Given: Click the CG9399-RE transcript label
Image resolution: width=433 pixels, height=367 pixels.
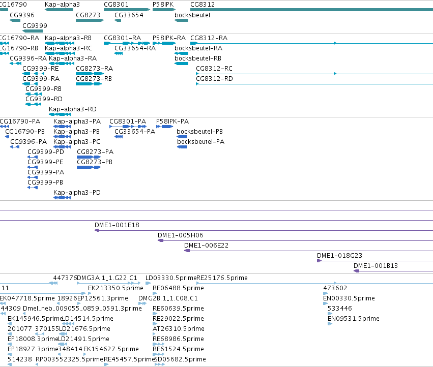Looking at the screenshot, I should coord(41,69).
